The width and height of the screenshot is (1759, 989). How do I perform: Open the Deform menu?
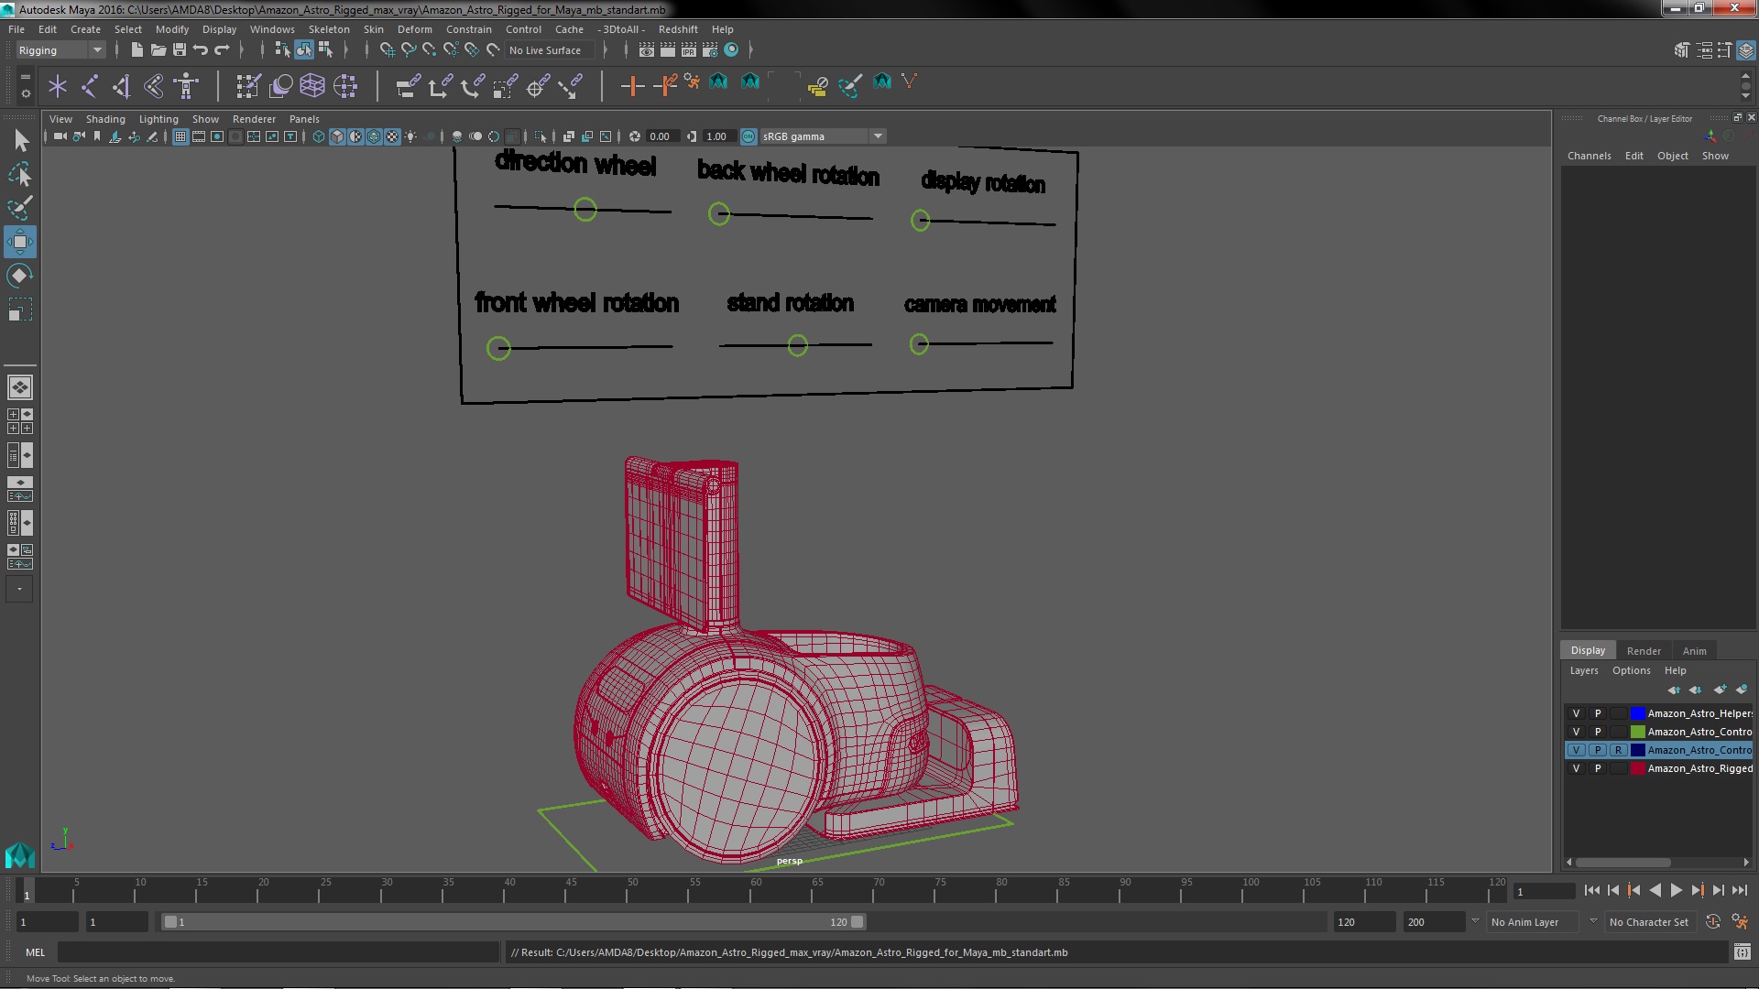coord(415,29)
